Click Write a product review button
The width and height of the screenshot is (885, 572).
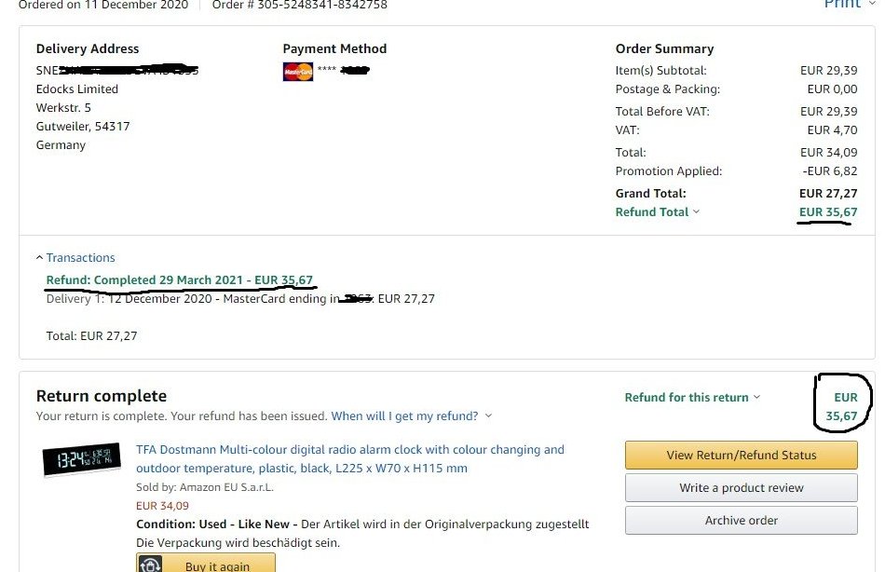tap(741, 488)
